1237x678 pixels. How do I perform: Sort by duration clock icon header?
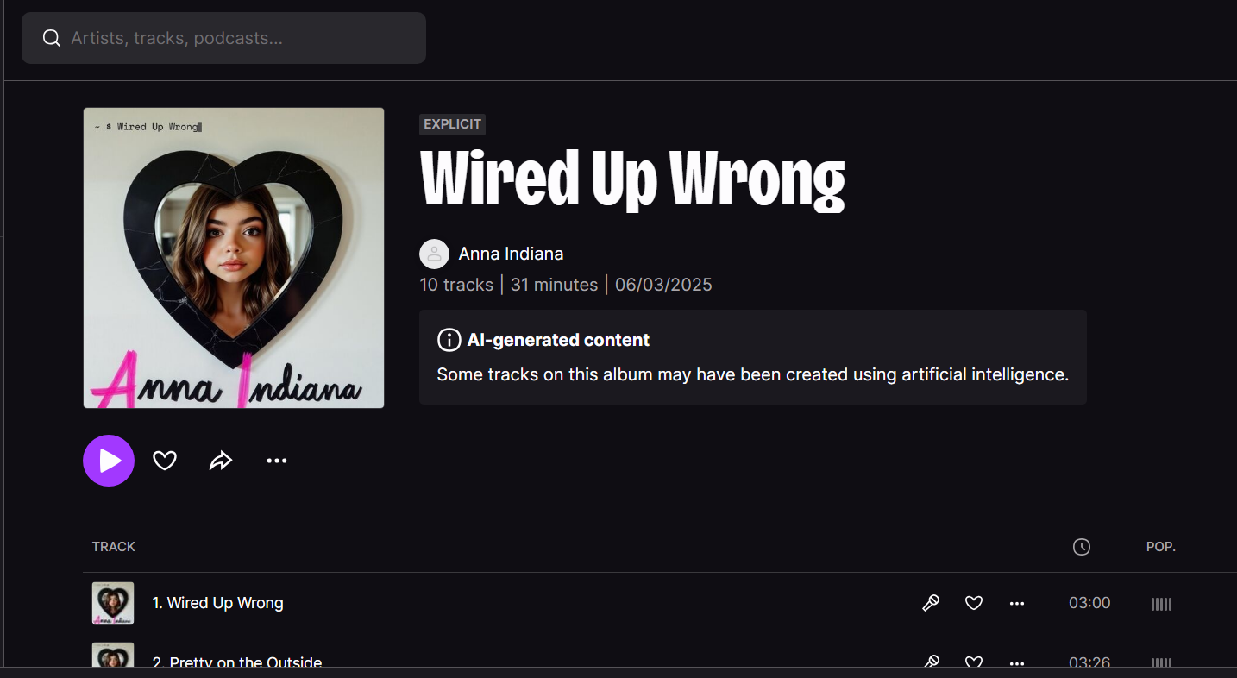coord(1082,547)
